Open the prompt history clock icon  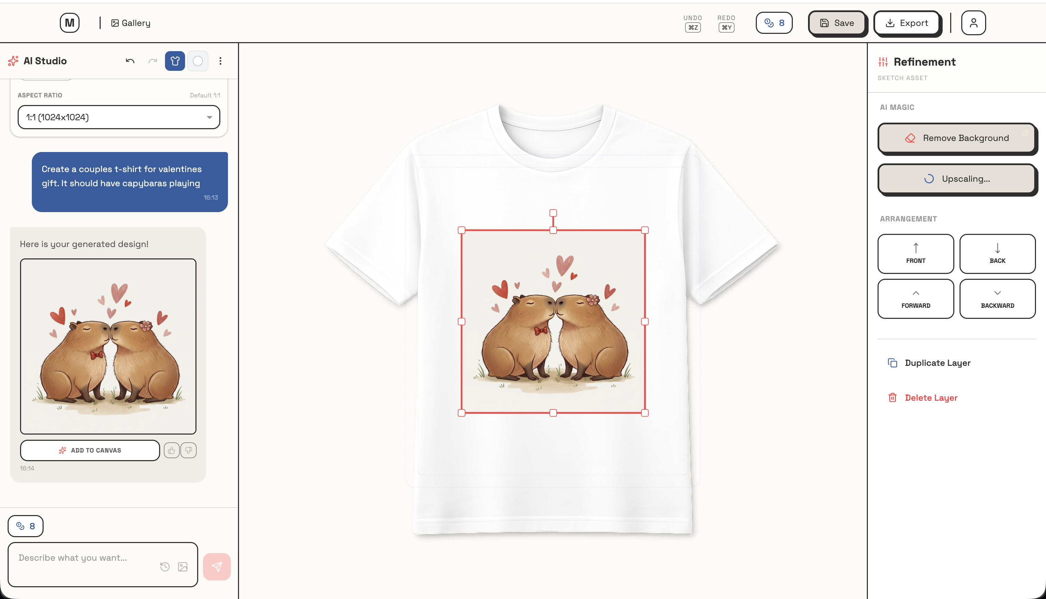[x=165, y=567]
